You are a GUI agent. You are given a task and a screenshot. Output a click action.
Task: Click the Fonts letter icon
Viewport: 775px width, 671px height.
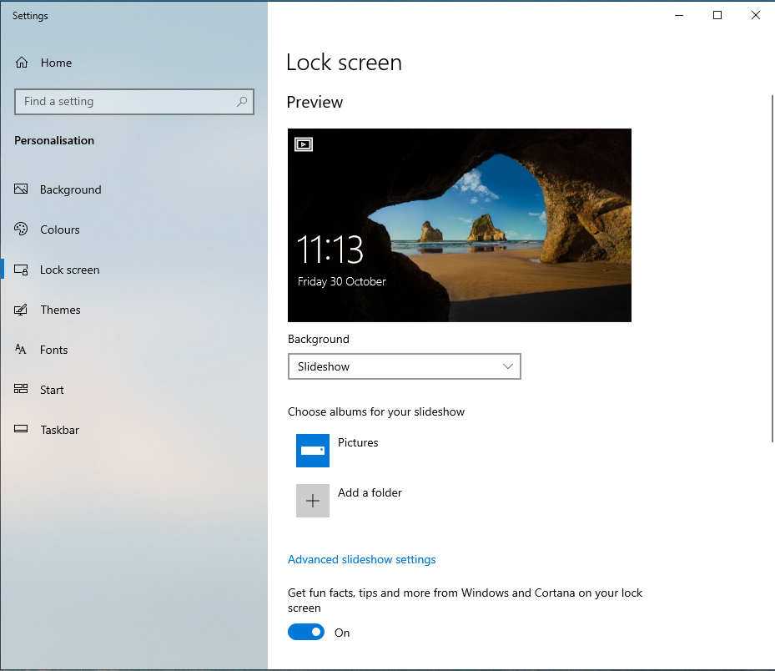tap(21, 350)
